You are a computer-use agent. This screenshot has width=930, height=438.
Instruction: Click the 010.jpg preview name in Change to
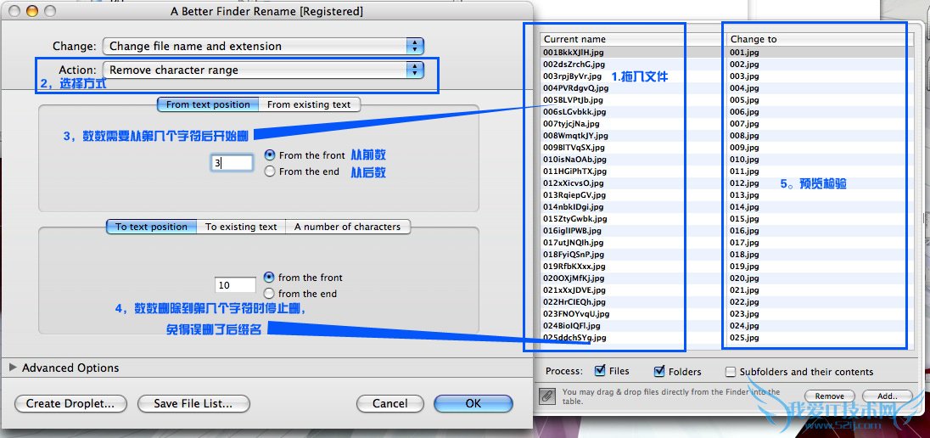pos(744,159)
